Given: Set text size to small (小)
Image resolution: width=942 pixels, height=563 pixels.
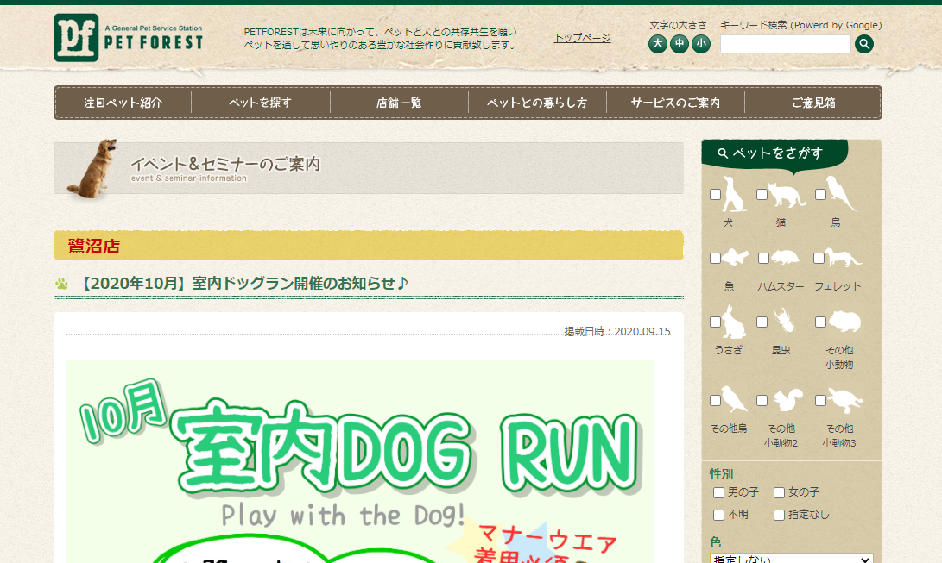Looking at the screenshot, I should click(x=701, y=44).
